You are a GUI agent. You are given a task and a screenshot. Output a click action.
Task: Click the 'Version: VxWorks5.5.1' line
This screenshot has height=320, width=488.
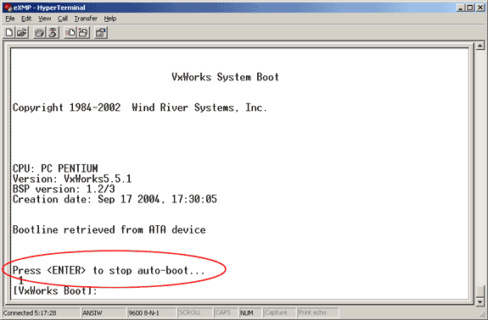click(x=72, y=179)
